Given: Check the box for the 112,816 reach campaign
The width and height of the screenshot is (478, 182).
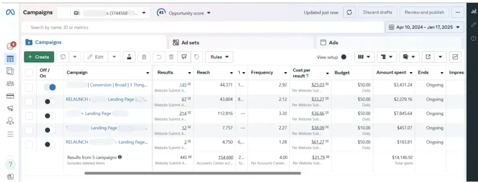Looking at the screenshot, I should pos(29,115).
